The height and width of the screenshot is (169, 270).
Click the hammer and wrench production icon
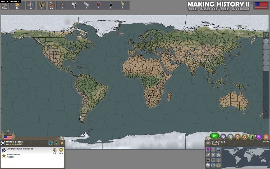(42, 4)
